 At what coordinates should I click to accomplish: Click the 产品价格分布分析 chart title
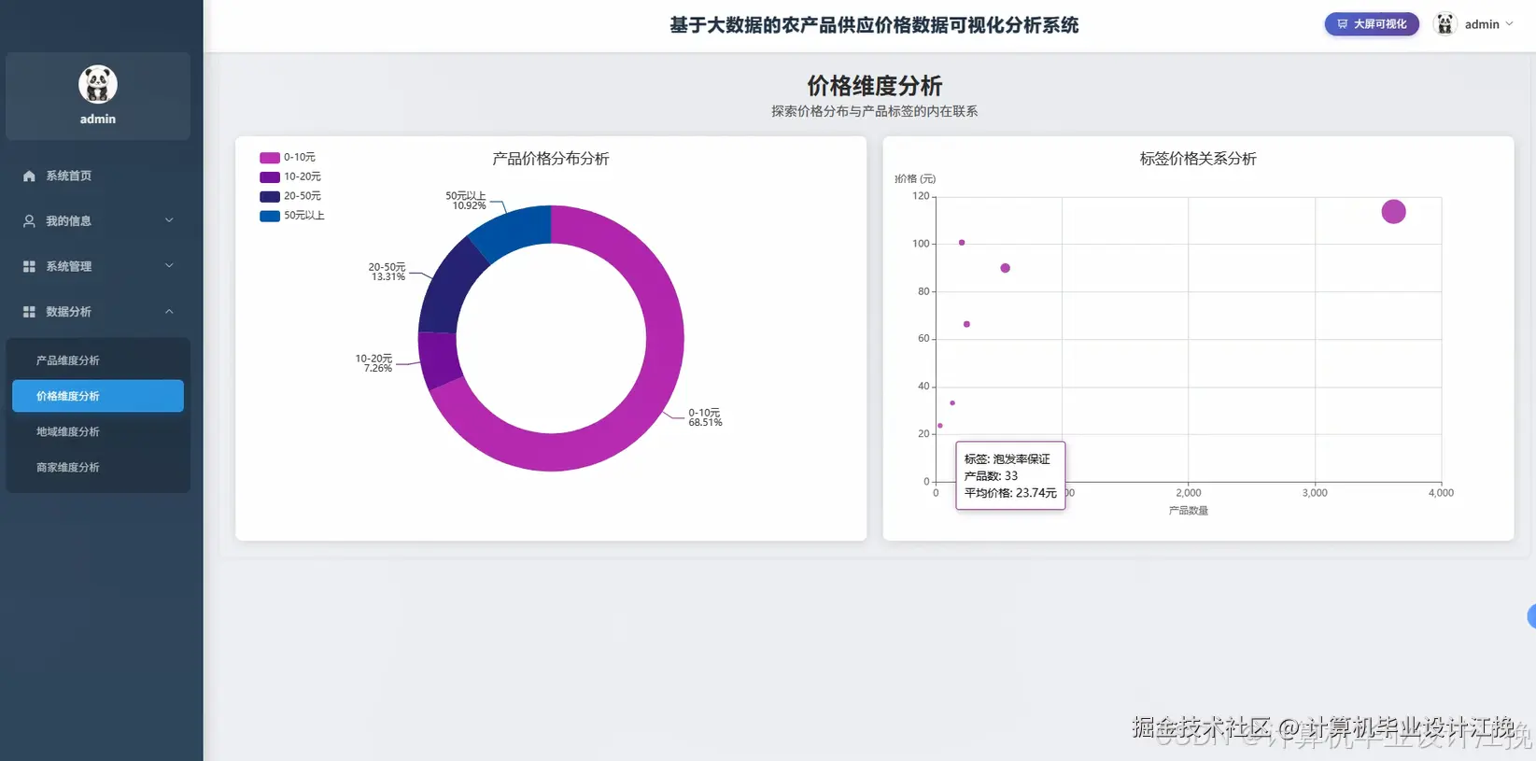pos(551,159)
